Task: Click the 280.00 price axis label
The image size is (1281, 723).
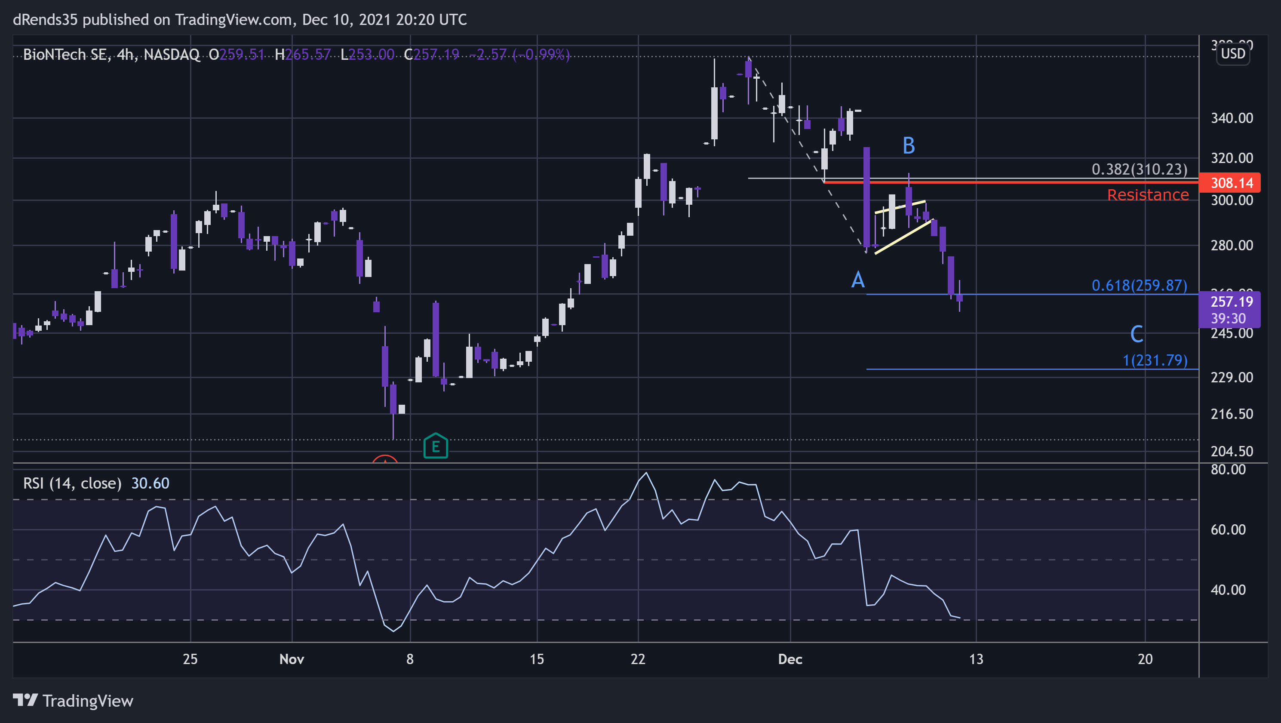Action: pyautogui.click(x=1232, y=245)
